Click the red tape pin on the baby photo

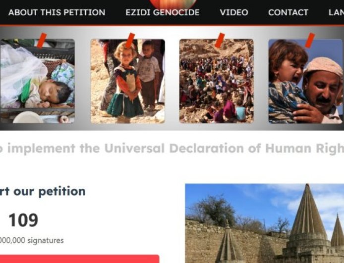pyautogui.click(x=42, y=40)
